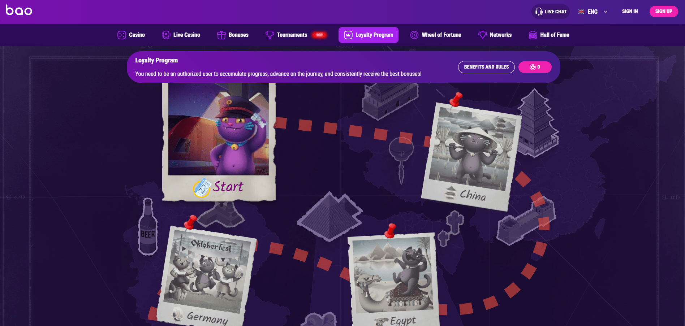The image size is (685, 326).
Task: Click the pink coins balance button
Action: [535, 67]
